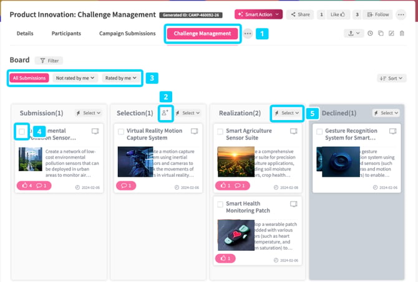Click the preview icon on Pollution Sensor card

pos(95,131)
